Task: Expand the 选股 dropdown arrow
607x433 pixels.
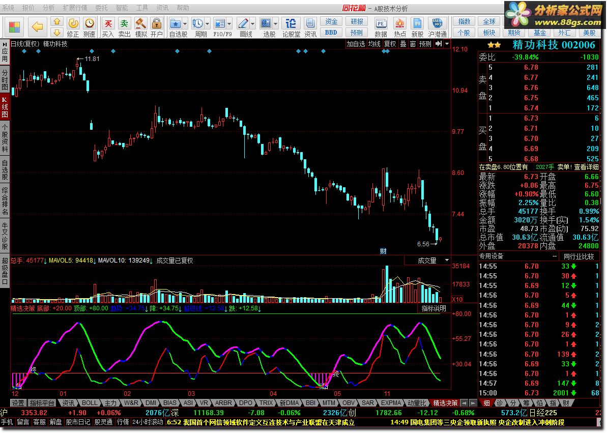Action: pyautogui.click(x=276, y=23)
